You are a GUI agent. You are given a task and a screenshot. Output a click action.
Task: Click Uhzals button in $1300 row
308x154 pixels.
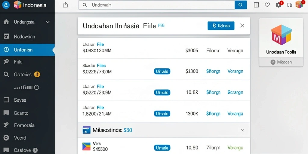tap(162, 72)
